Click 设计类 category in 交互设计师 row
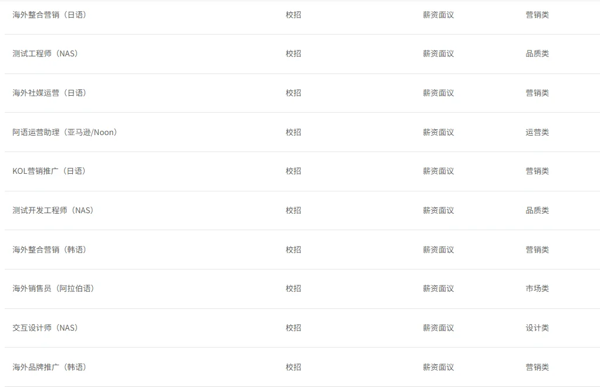This screenshot has height=387, width=600. point(537,328)
